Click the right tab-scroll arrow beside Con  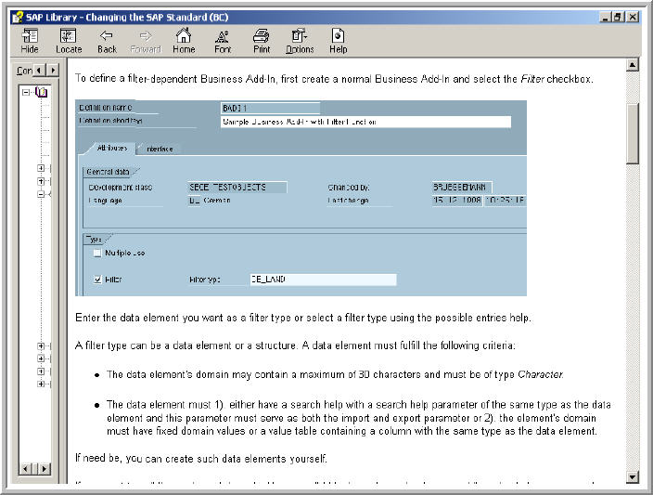pyautogui.click(x=53, y=71)
